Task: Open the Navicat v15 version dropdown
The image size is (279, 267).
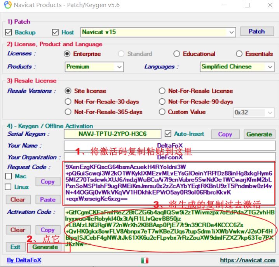Action: click(158, 32)
